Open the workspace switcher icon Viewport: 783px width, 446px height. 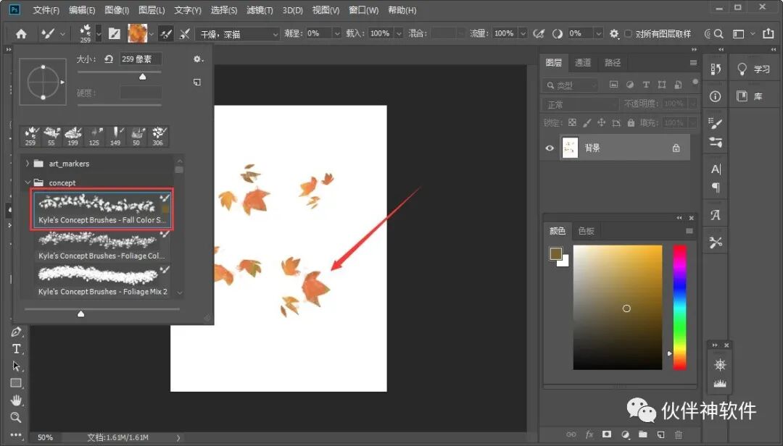[738, 33]
